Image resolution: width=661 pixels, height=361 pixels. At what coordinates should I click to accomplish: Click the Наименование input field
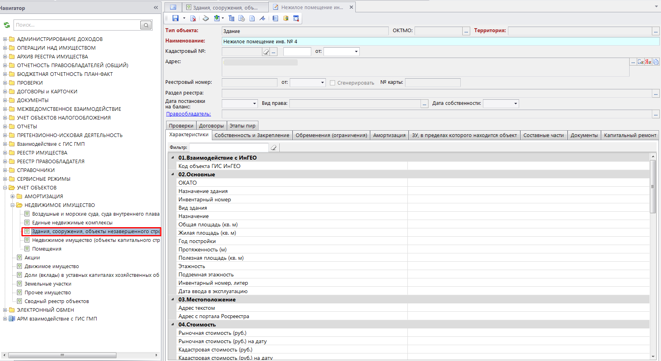pos(441,41)
